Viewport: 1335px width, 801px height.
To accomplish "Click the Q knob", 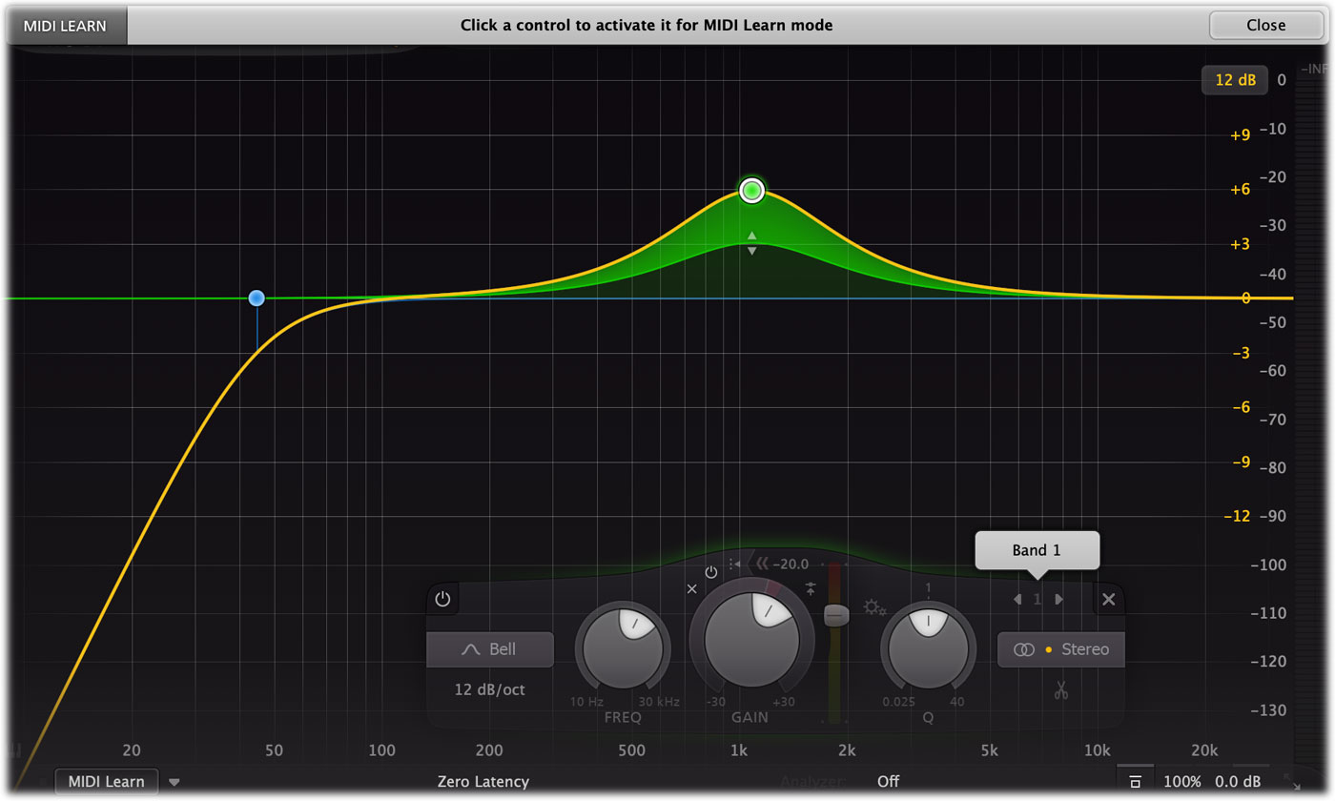I will pos(928,649).
